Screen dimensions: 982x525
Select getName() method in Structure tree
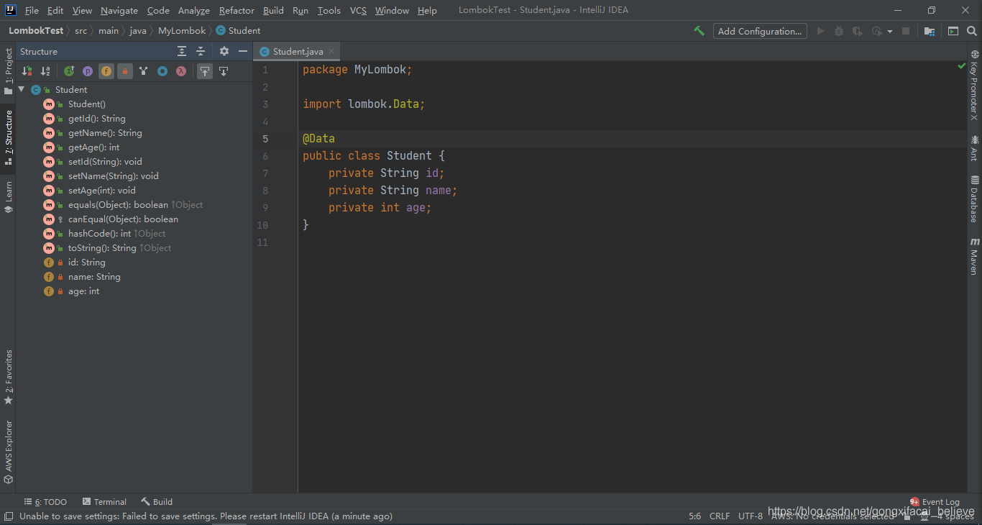coord(104,133)
